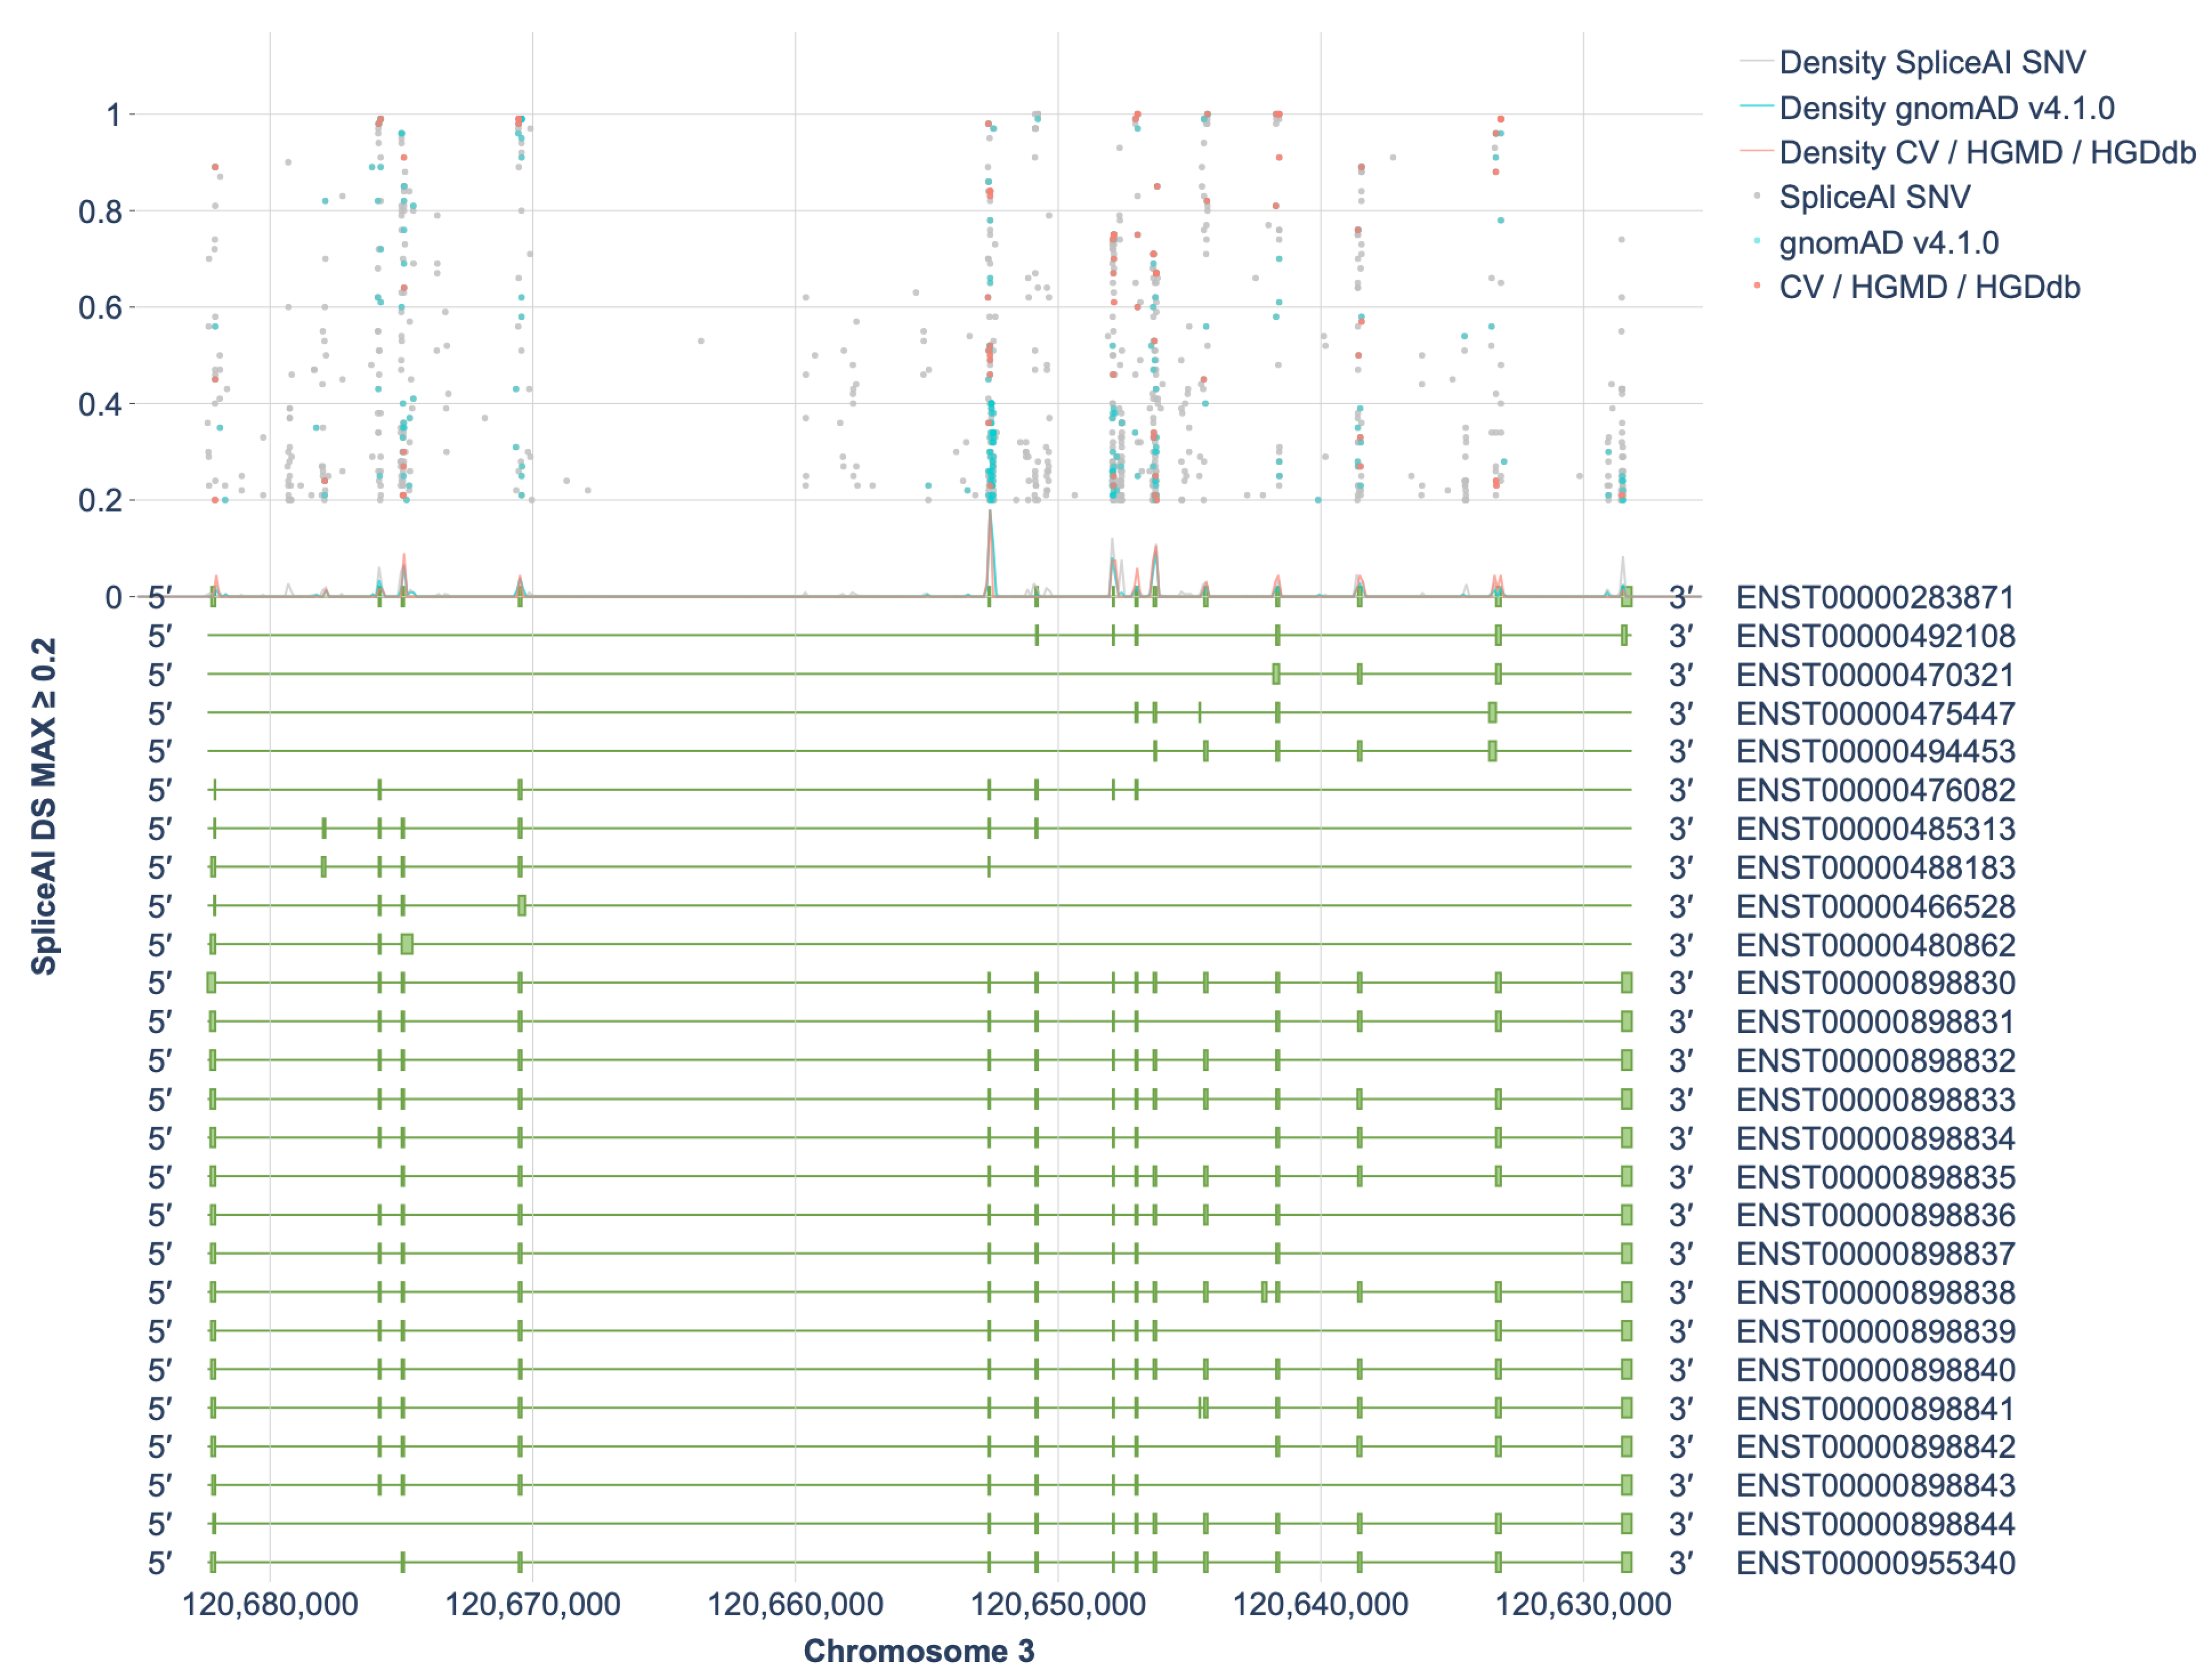2210x1680 pixels.
Task: Click the 0.8 y-axis tick label
Action: pyautogui.click(x=99, y=211)
